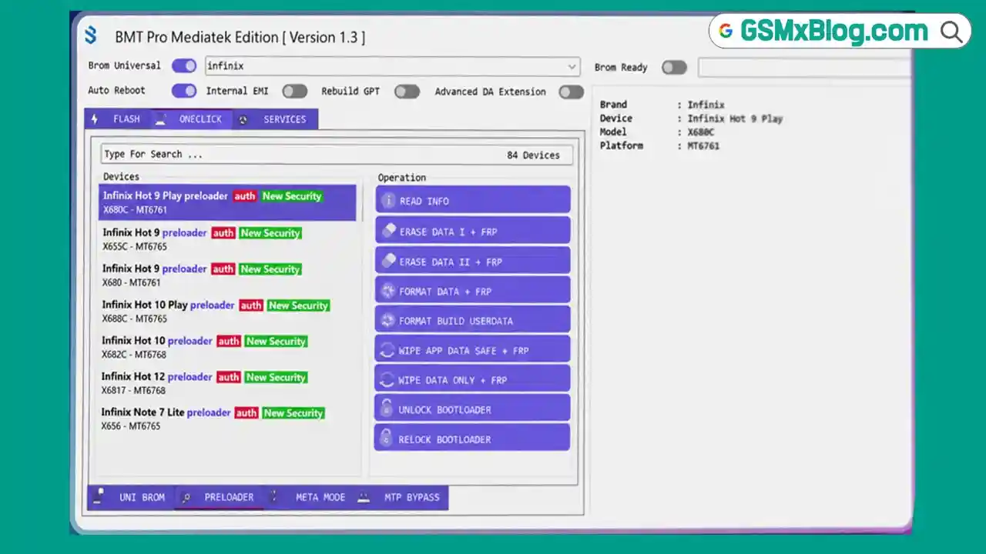The height and width of the screenshot is (554, 986).
Task: Toggle the Auto Reboot switch
Action: pos(184,91)
